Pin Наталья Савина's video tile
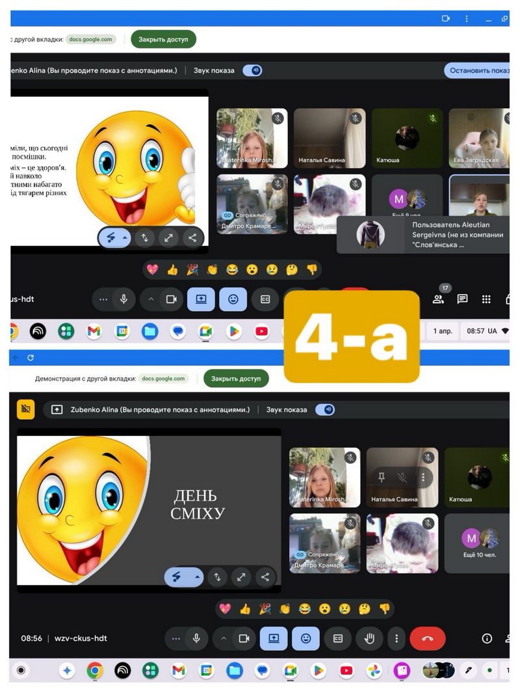Screen dimensions: 520x693 380,476
